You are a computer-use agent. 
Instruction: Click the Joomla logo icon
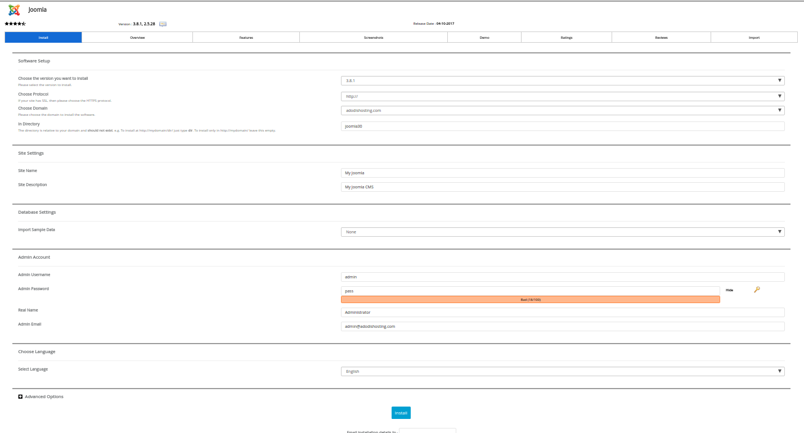tap(14, 10)
